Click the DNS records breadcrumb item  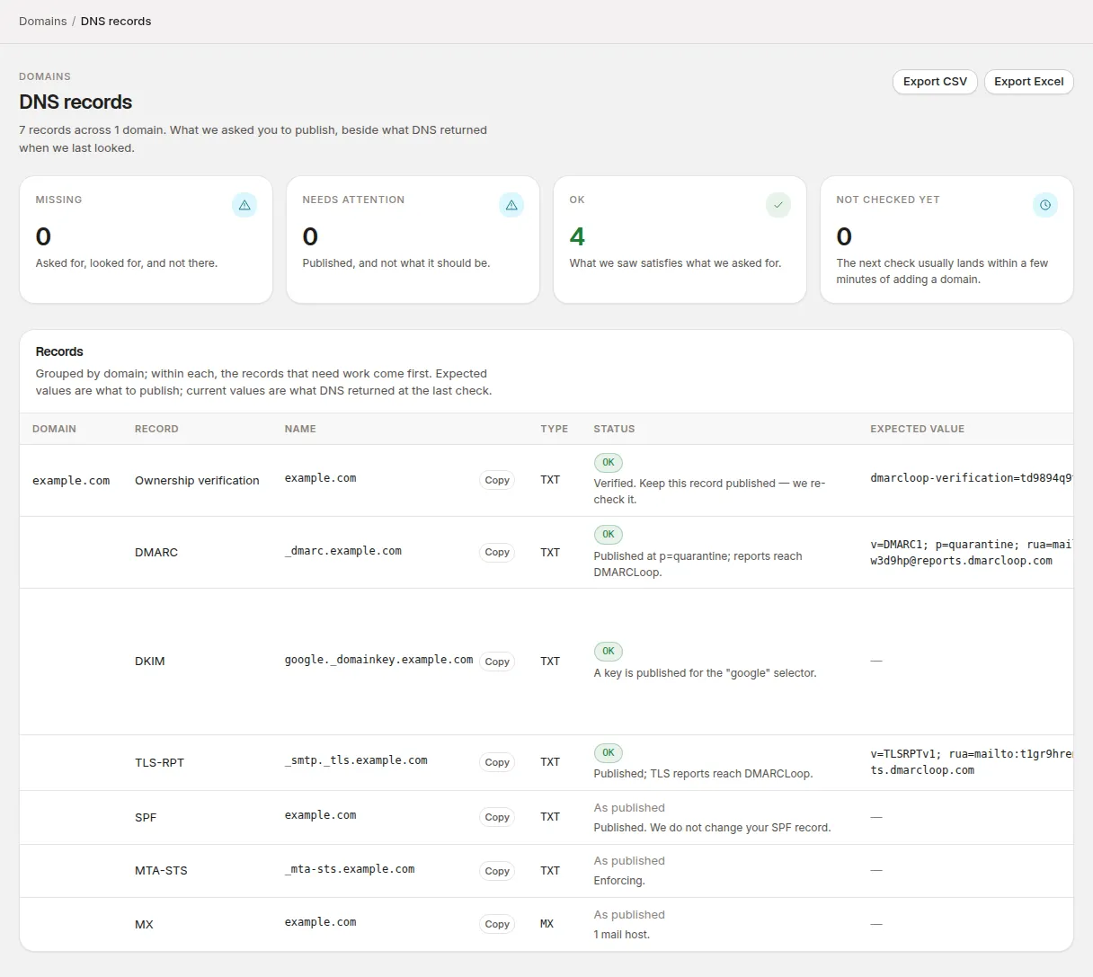pos(116,22)
